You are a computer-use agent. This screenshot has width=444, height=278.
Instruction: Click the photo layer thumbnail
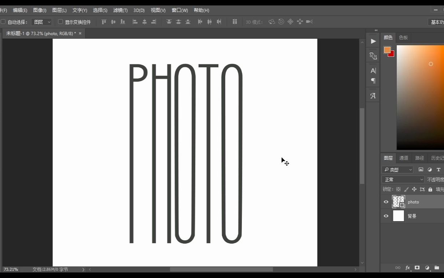(x=398, y=202)
